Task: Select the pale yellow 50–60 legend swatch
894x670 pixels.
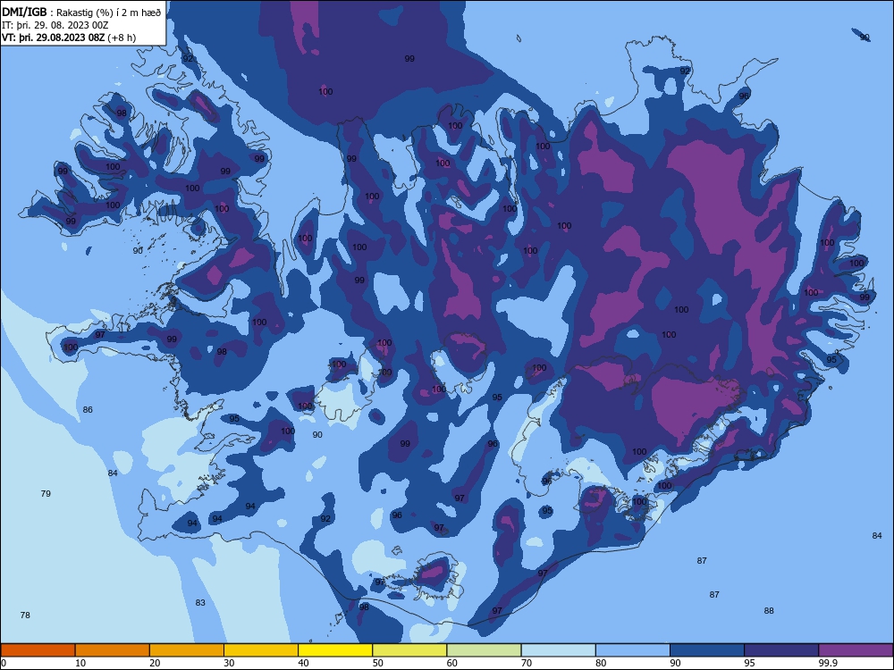Action: [x=409, y=650]
